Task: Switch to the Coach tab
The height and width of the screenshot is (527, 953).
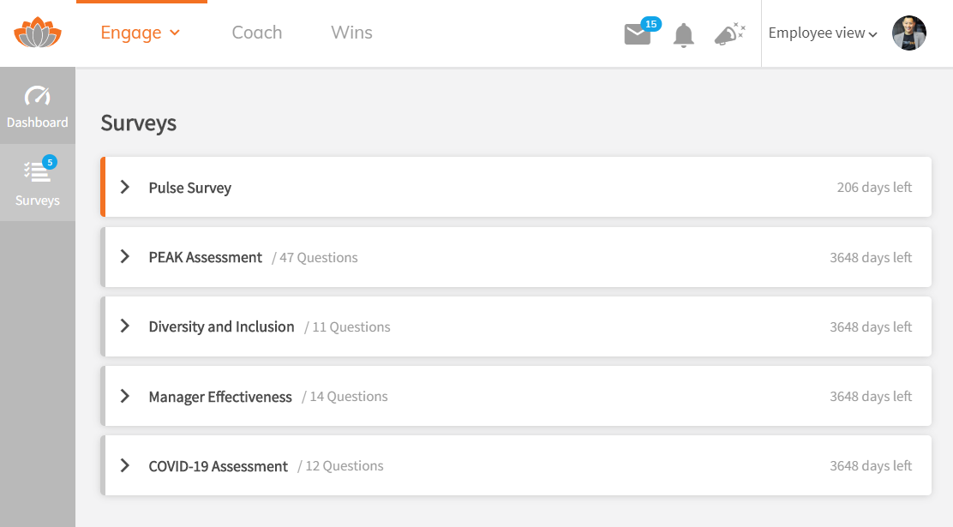Action: click(257, 33)
